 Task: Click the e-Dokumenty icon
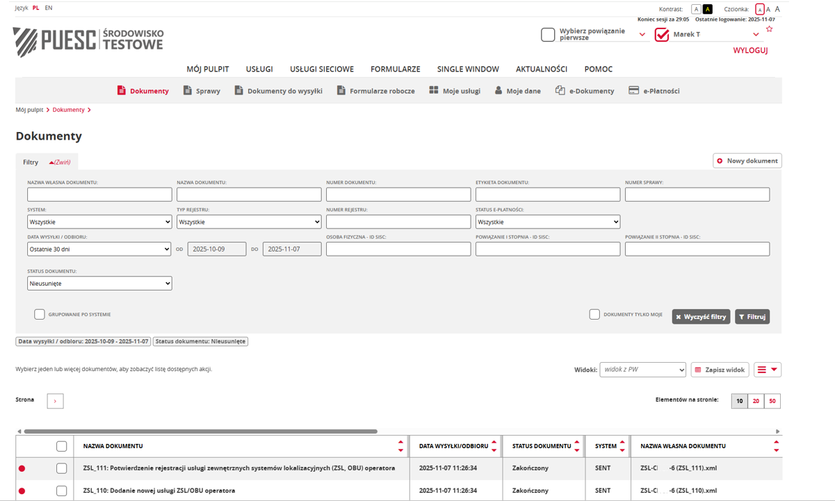(x=560, y=90)
